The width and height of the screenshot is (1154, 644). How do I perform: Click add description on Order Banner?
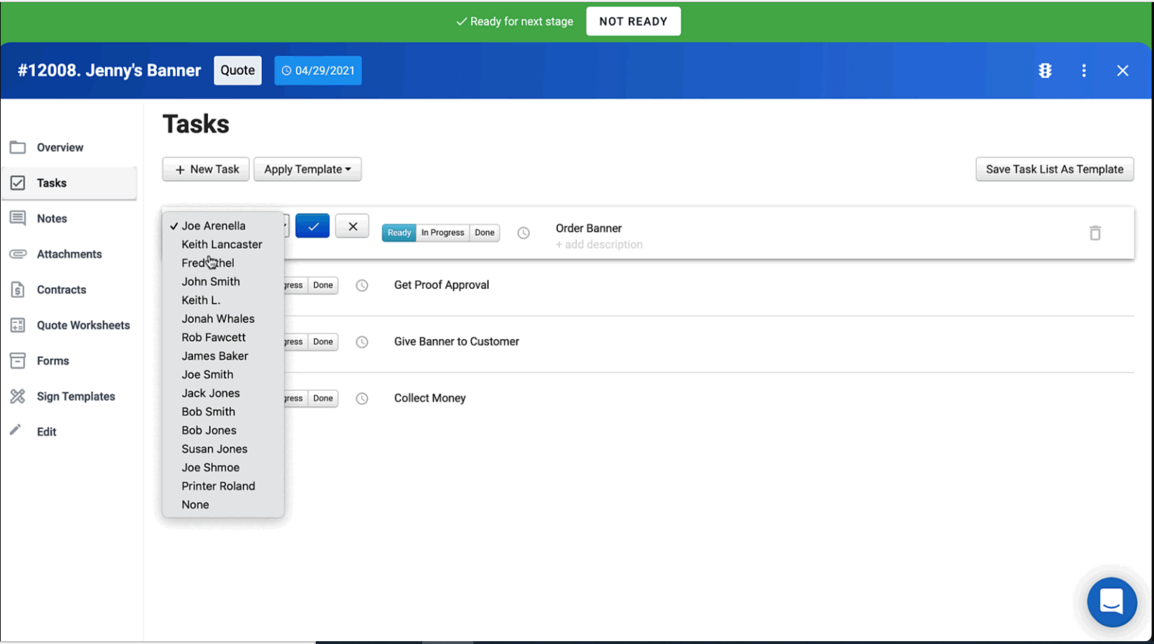(x=599, y=244)
